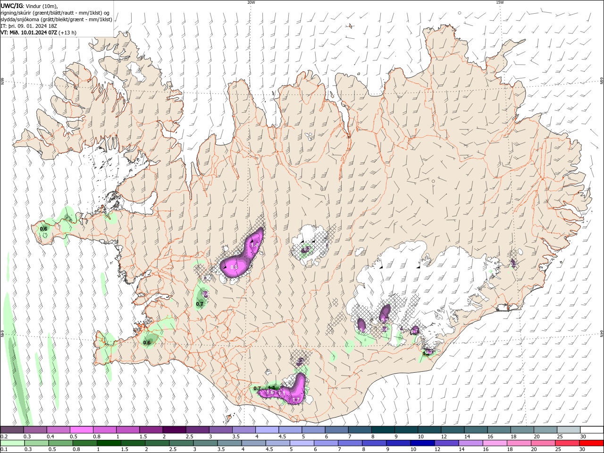Click the 0.7 value on the south coast green patch

257,388
